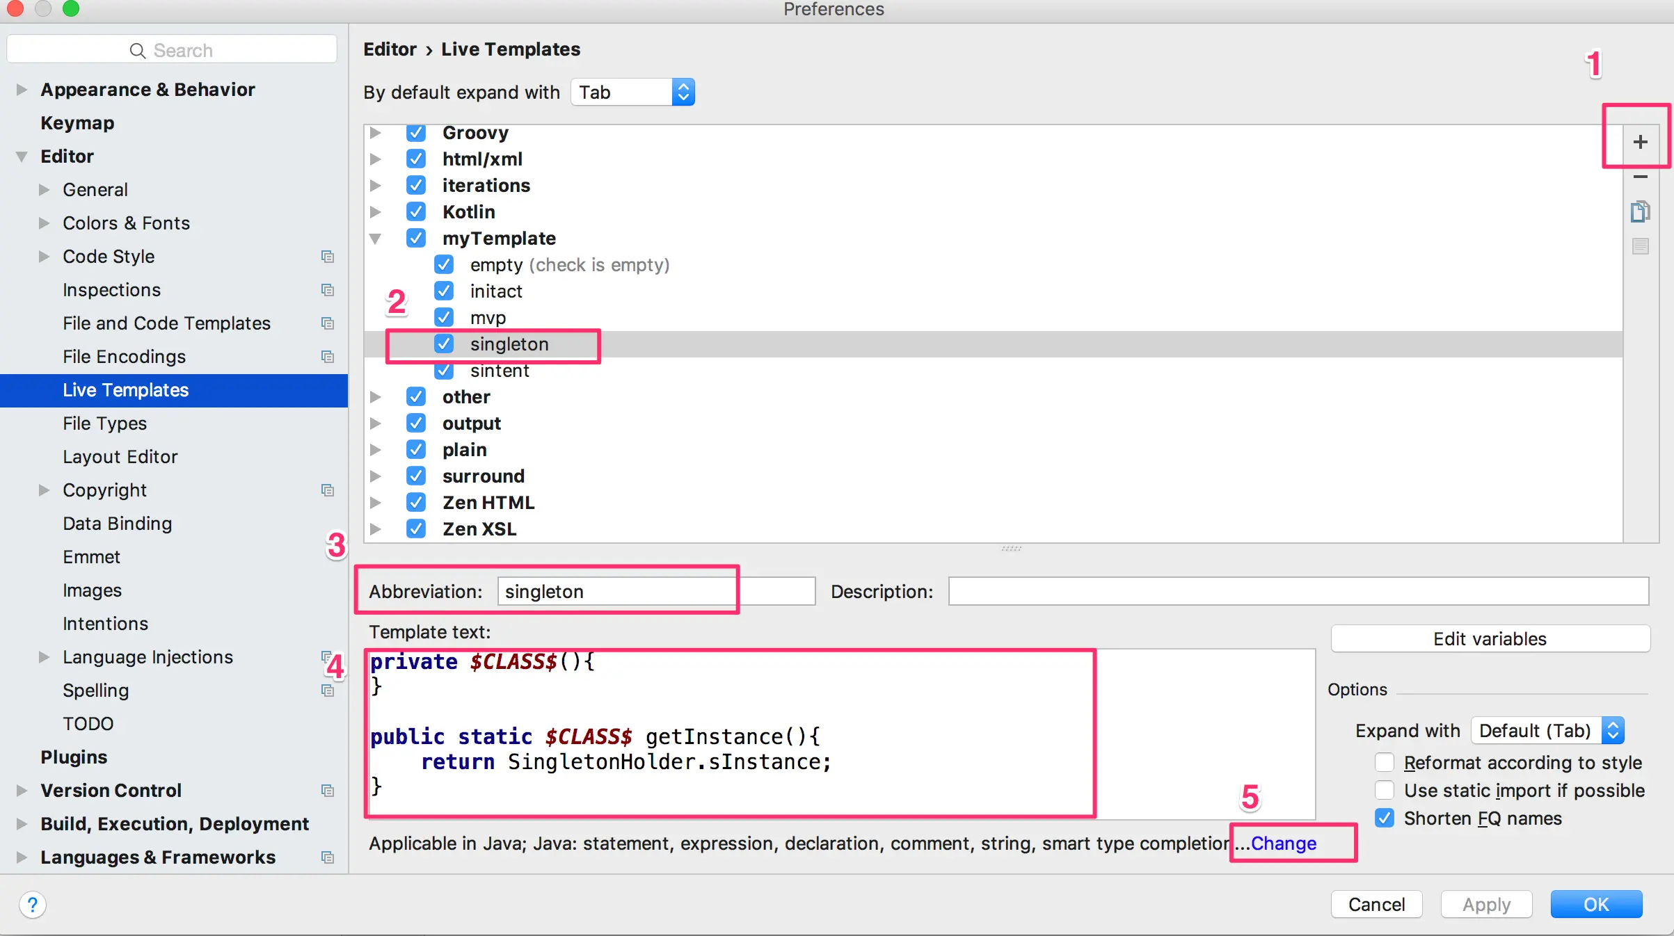Click the Edit variables button
The image size is (1674, 936).
click(1490, 639)
